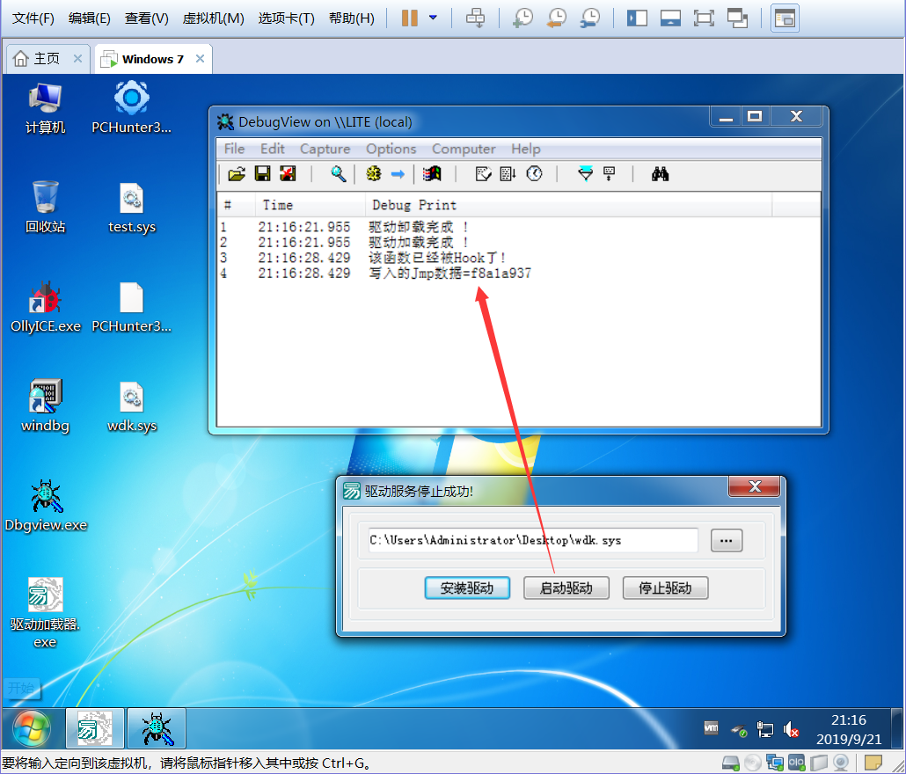Toggle Capture Kernel gear icon
Screen dimensions: 906x774
tap(373, 174)
